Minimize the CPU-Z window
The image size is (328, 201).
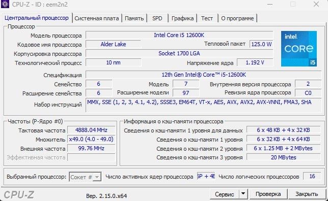[270, 4]
